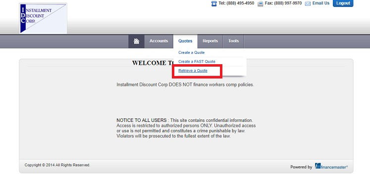Go to the Home icon tab
Image resolution: width=370 pixels, height=195 pixels.
coord(136,41)
